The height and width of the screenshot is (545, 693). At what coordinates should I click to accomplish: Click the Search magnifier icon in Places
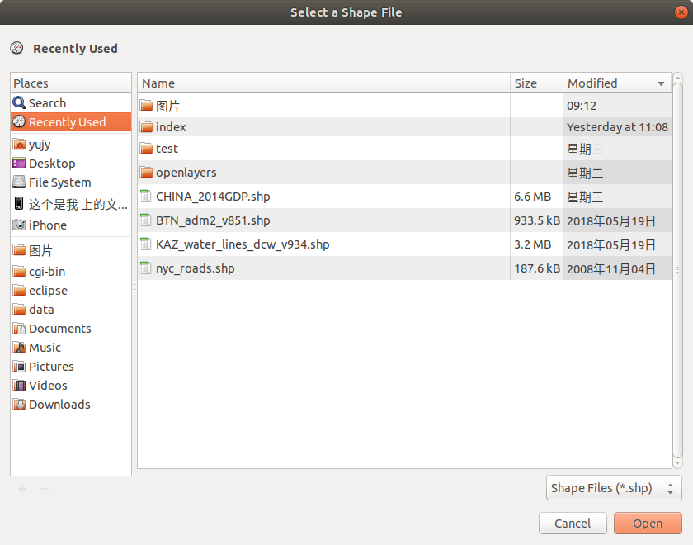[x=19, y=103]
